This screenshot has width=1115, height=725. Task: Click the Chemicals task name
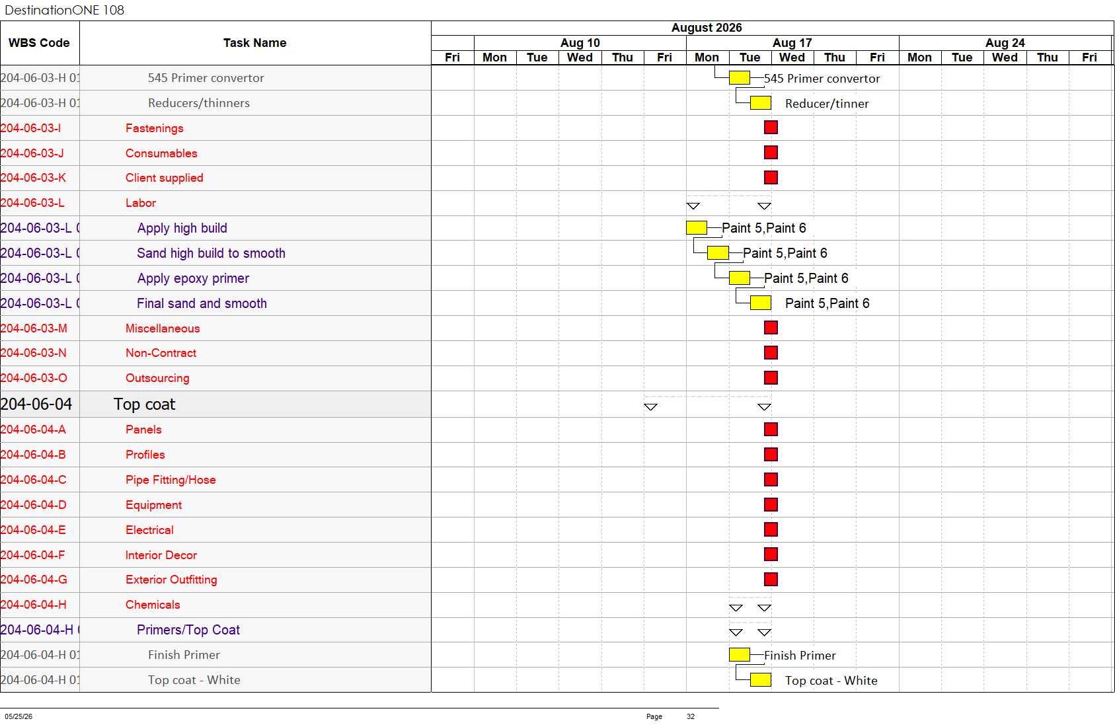tap(153, 605)
